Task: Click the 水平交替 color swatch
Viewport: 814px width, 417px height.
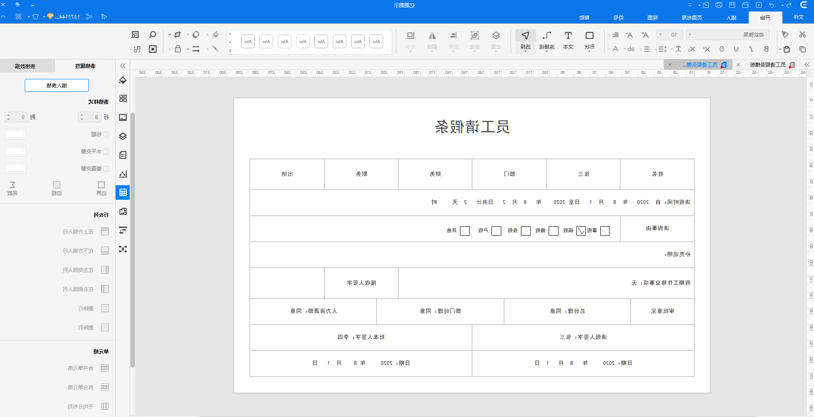Action: (15, 152)
